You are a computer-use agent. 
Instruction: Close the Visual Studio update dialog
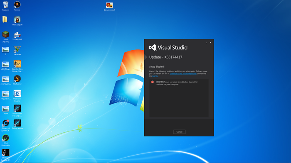(210, 42)
